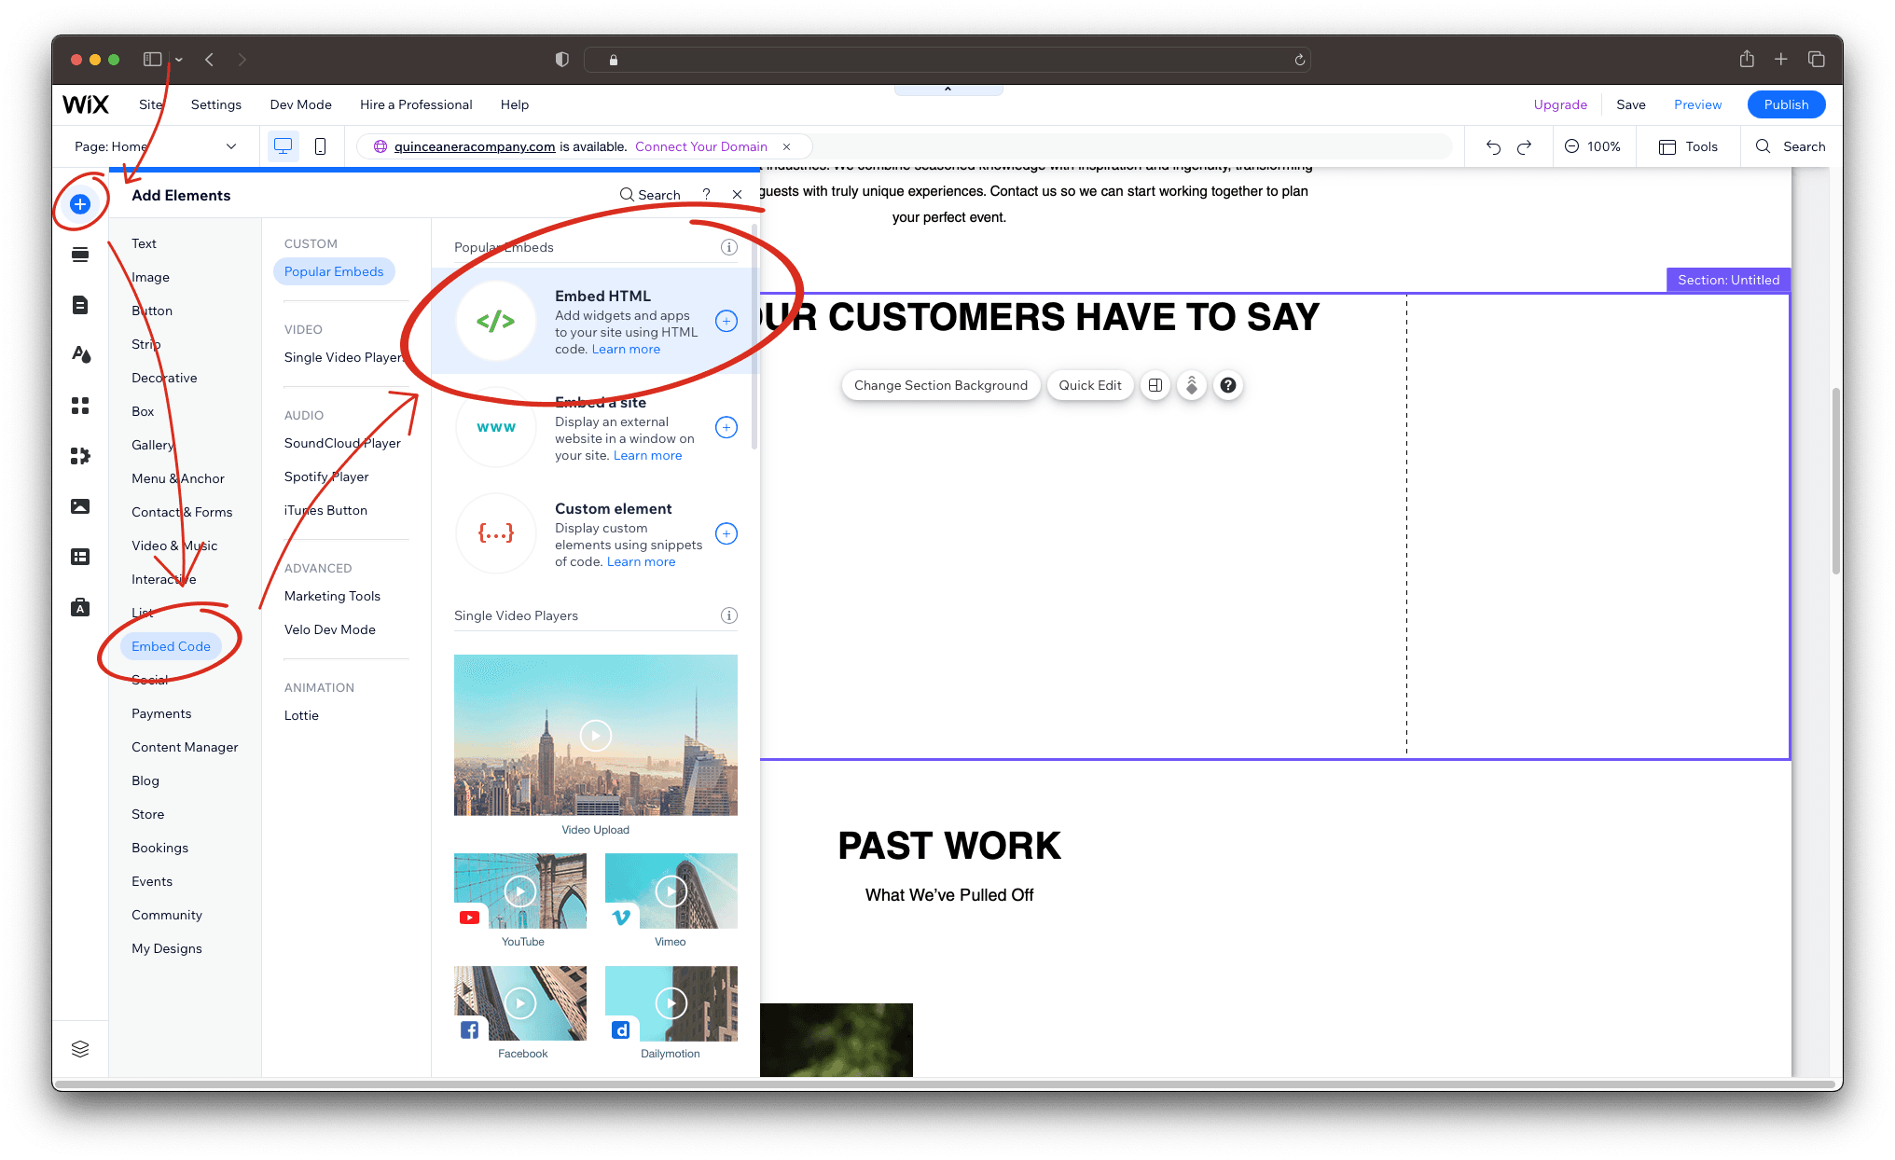Screen dimensions: 1895x1160
Task: Open the Dev Mode menu
Action: pyautogui.click(x=300, y=104)
